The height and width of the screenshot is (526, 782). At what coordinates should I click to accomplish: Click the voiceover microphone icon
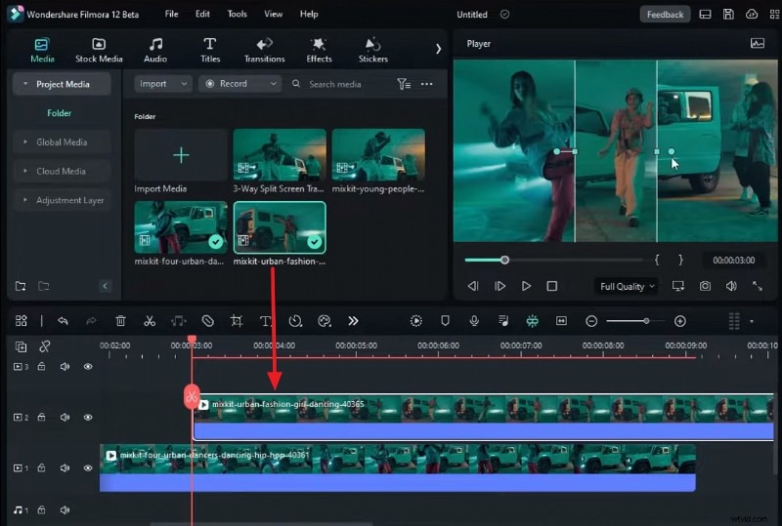click(x=474, y=320)
